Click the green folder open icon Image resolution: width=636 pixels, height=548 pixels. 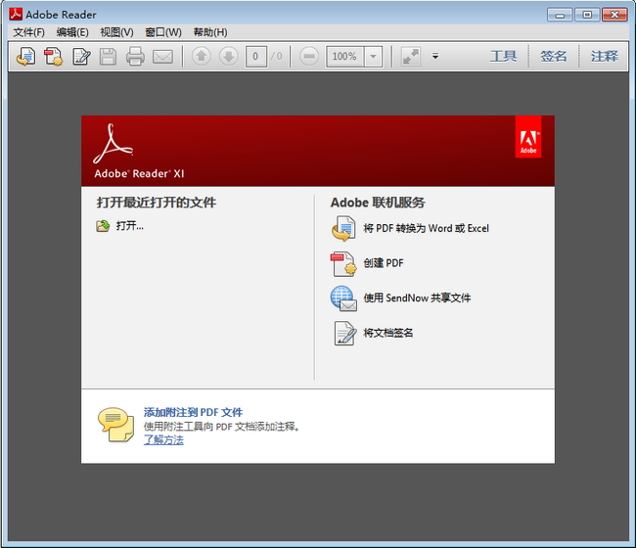(x=103, y=226)
